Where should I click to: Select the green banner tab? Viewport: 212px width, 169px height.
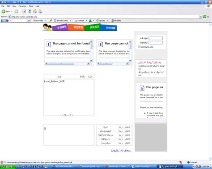click(93, 27)
